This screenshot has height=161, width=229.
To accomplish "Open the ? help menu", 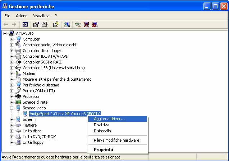I will [56, 16].
